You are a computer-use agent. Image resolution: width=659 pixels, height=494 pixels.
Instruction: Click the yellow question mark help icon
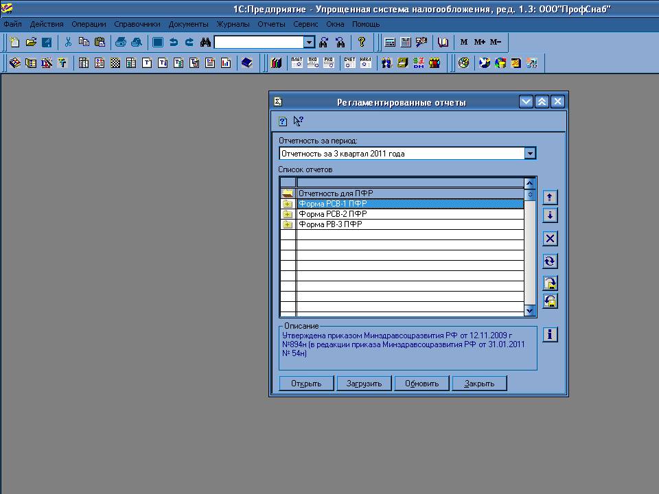tap(362, 42)
